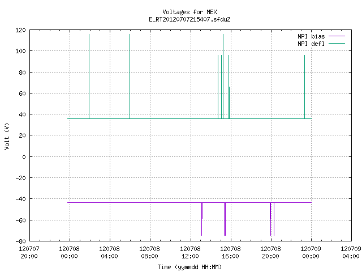The height and width of the screenshot is (272, 362).
Task: Click the 16:00 time tick label
Action: click(230, 256)
